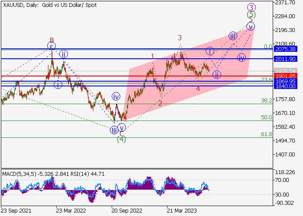303x216 pixels.
Task: Select the red 1901.85 price level tag
Action: (285, 76)
